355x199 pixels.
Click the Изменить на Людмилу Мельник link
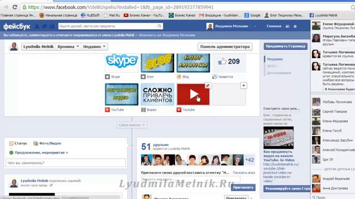(x=167, y=35)
